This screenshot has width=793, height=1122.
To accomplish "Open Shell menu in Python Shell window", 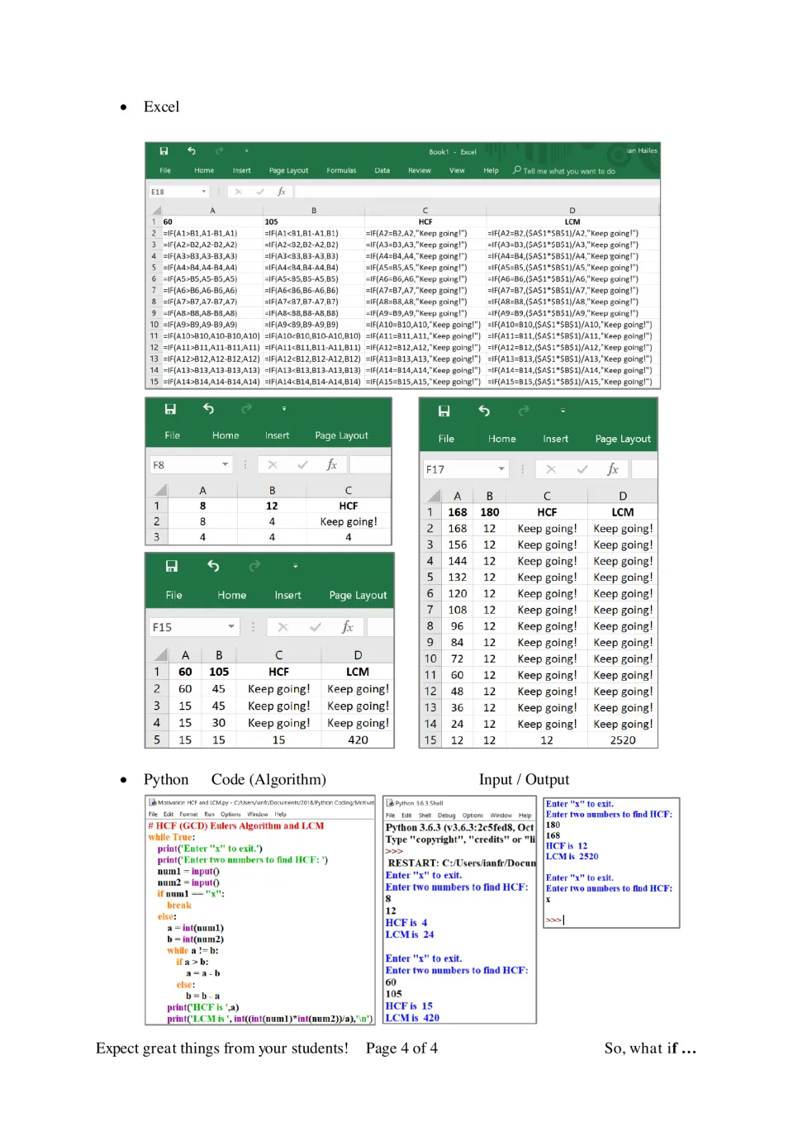I will (425, 815).
